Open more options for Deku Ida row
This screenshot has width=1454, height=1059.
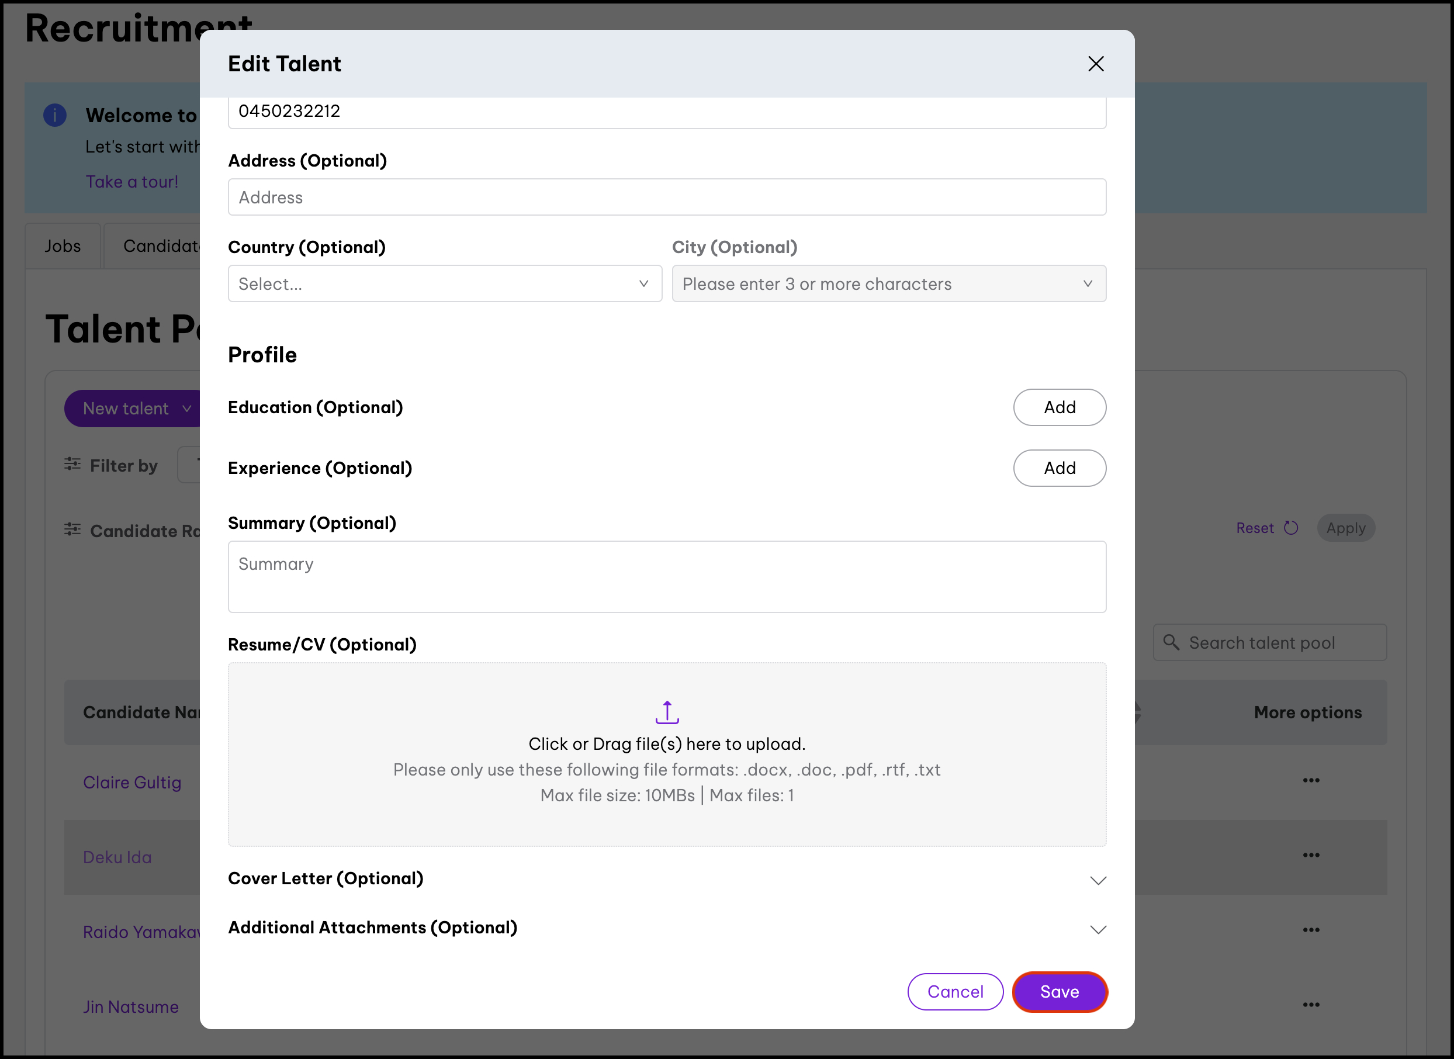1310,855
